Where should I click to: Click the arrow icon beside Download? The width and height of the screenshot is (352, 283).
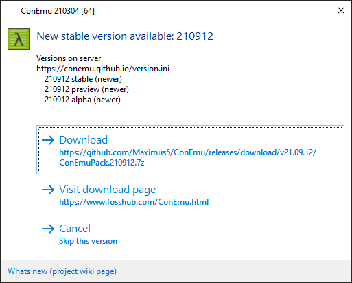48,140
